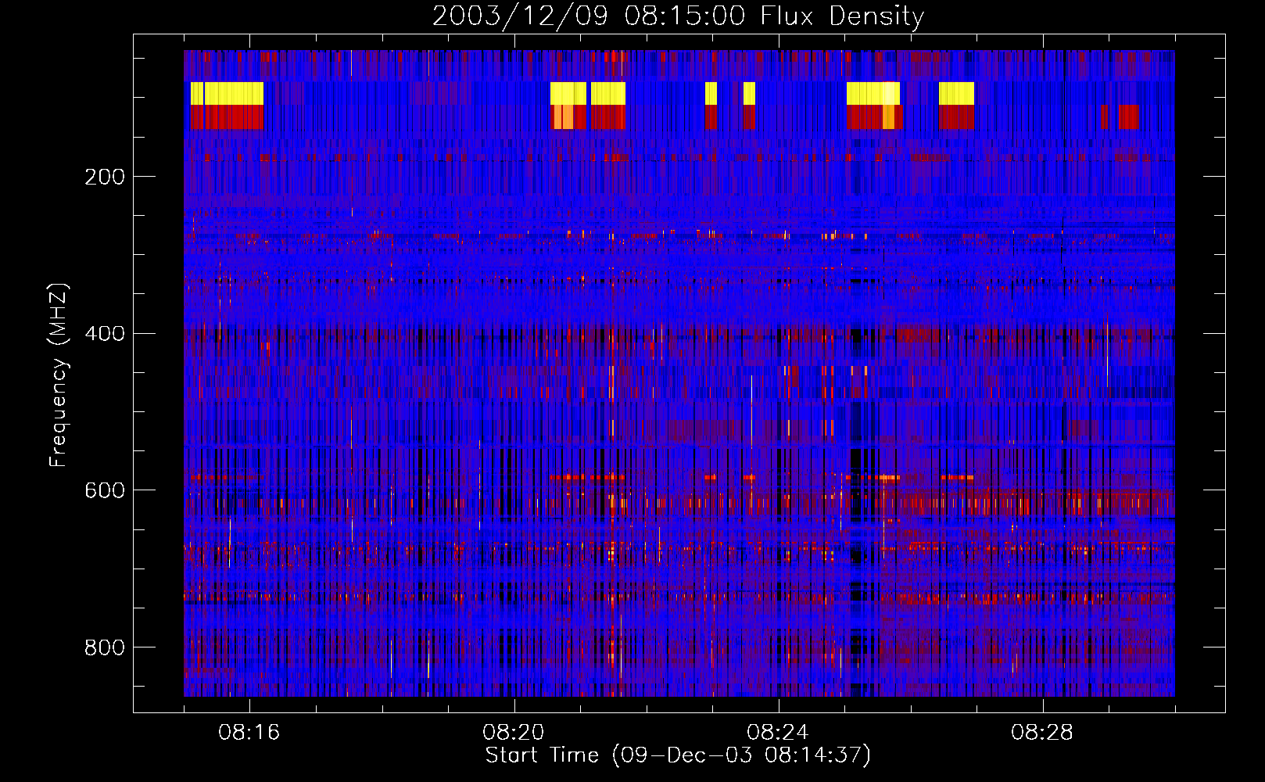
Task: Click the 'Start Time (09-Dec-03 08:14:37)' axis label
Action: [x=678, y=755]
